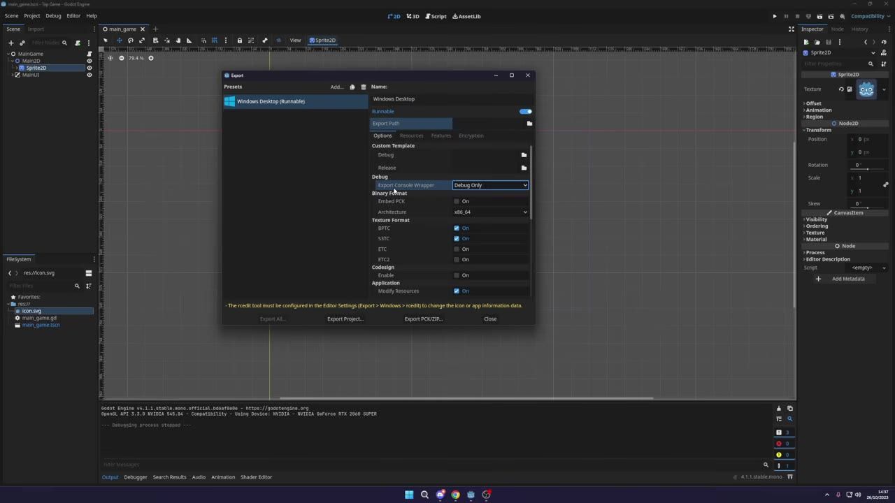Open the Project menu
This screenshot has height=503, width=895.
tap(32, 15)
